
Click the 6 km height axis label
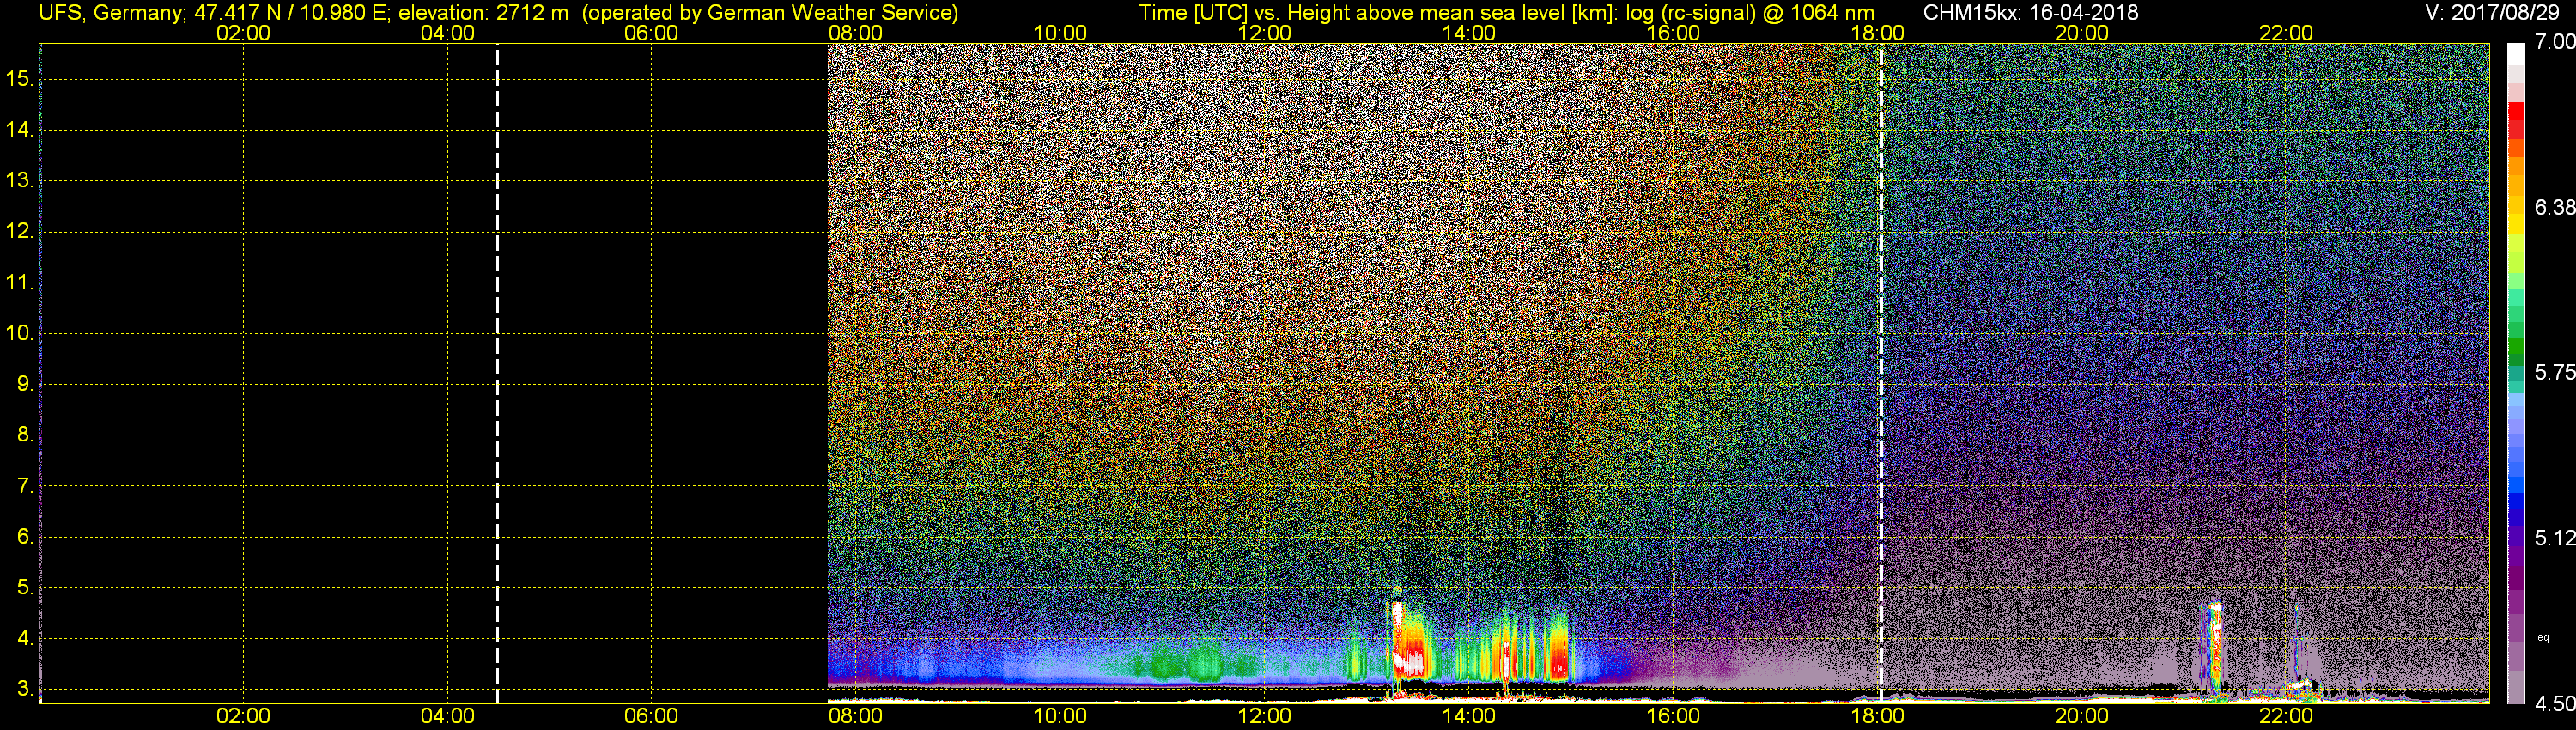[x=24, y=536]
